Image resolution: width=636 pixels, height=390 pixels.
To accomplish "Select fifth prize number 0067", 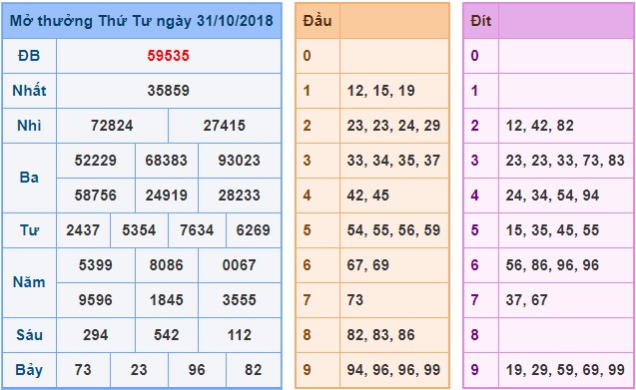I will pos(240,265).
